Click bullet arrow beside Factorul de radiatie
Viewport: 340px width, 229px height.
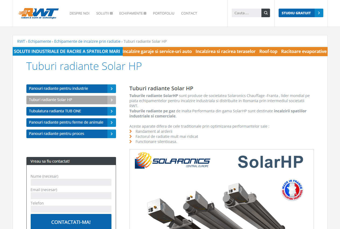click(x=131, y=137)
